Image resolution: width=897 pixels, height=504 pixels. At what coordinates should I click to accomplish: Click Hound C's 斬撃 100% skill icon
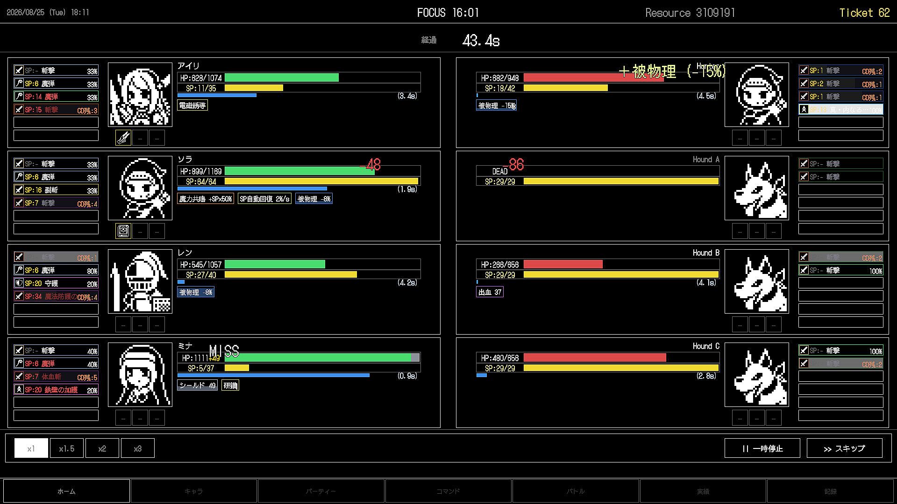click(804, 350)
